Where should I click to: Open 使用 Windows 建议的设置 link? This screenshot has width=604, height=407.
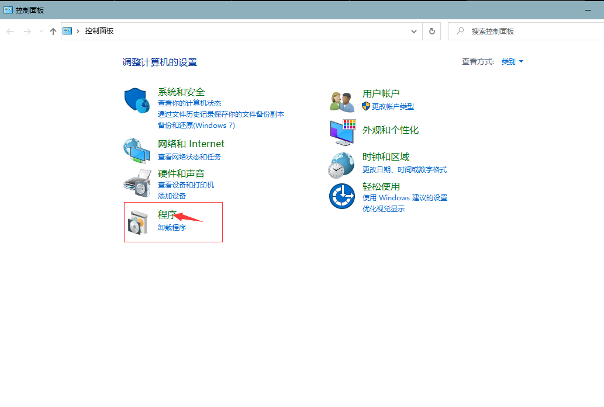pyautogui.click(x=405, y=198)
